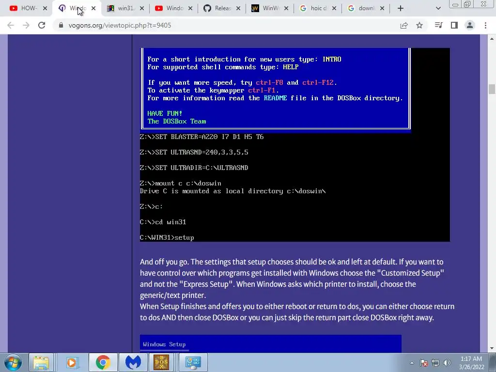
Task: Go back to previous page
Action: point(11,25)
